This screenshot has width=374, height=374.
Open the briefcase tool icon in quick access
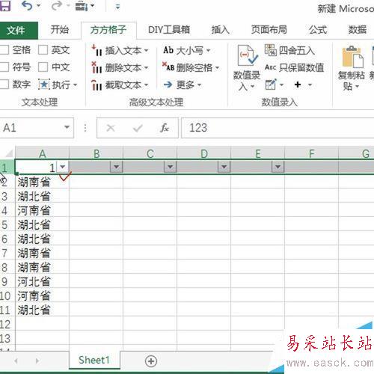[x=82, y=6]
